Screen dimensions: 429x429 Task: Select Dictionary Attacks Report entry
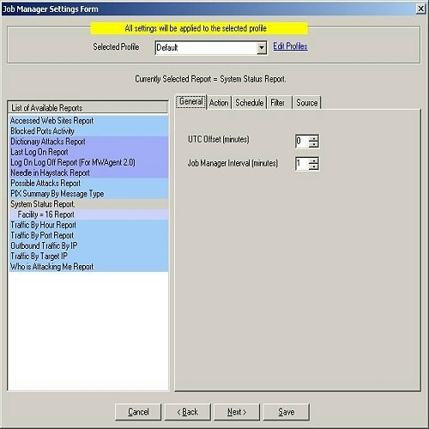click(88, 142)
